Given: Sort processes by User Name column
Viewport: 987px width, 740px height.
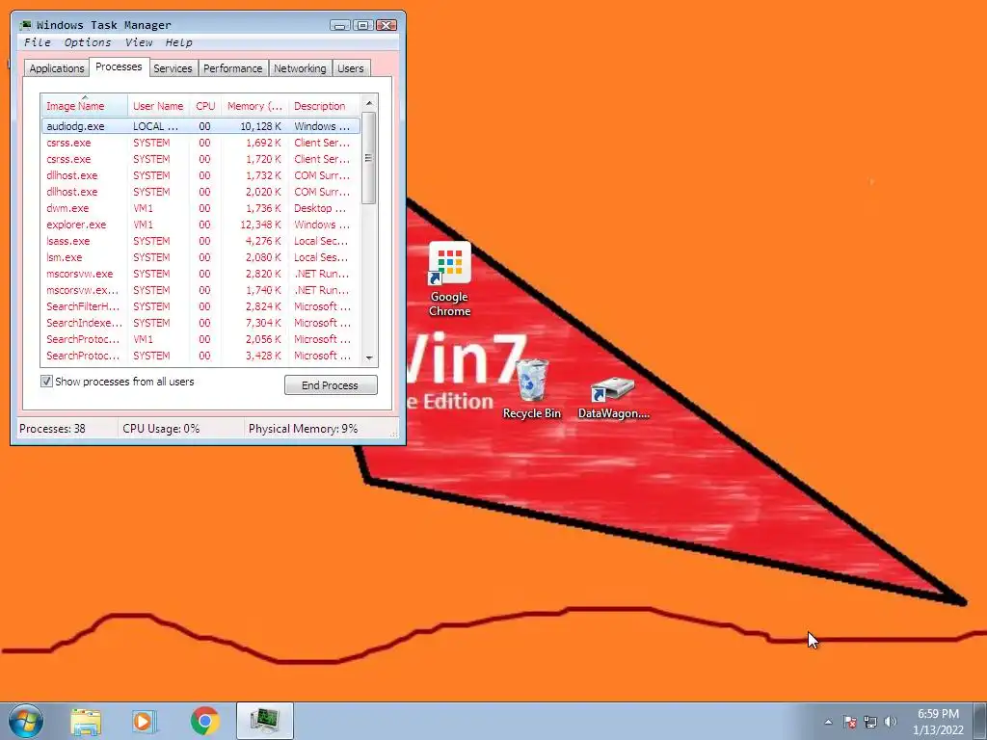Looking at the screenshot, I should click(159, 106).
